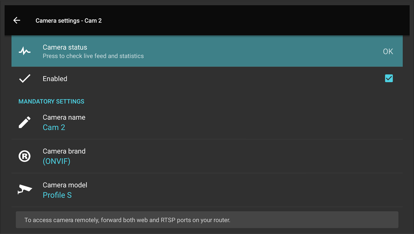Image resolution: width=414 pixels, height=234 pixels.
Task: Click the OK status indicator
Action: 388,51
